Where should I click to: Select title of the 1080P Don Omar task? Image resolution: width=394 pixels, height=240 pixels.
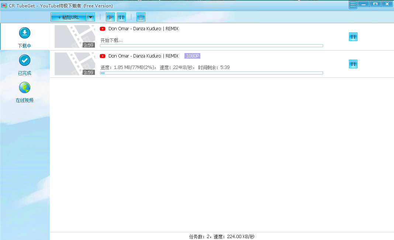144,56
